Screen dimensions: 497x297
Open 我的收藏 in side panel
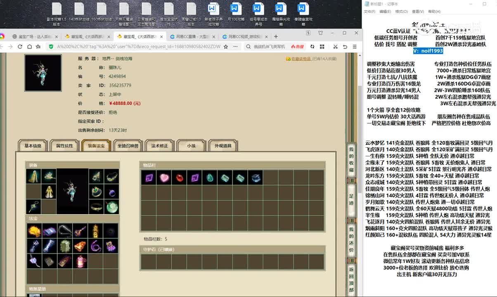click(x=351, y=159)
